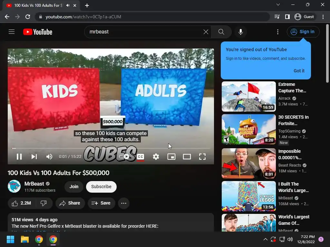
Task: Click the Top5Gaming channel name
Action: click(289, 131)
